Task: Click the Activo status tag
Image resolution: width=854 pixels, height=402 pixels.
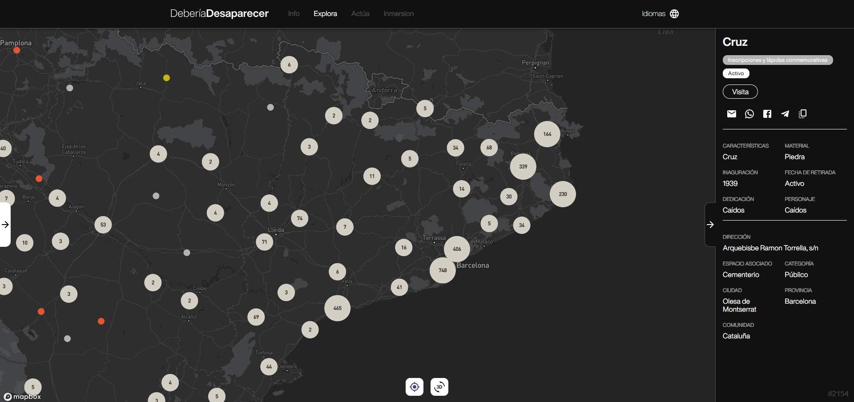Action: (736, 73)
